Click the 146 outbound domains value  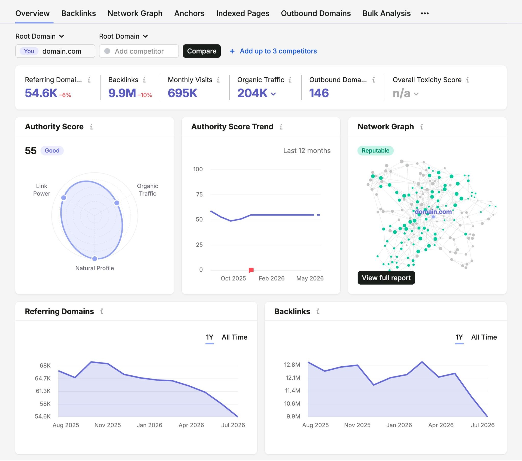pyautogui.click(x=319, y=93)
